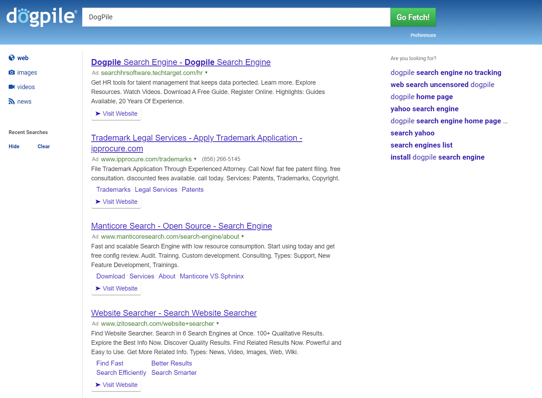Select suggestion install dogpile search engine
542x398 pixels.
click(x=437, y=157)
